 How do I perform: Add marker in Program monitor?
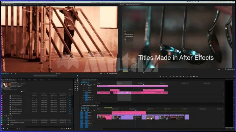[160, 76]
